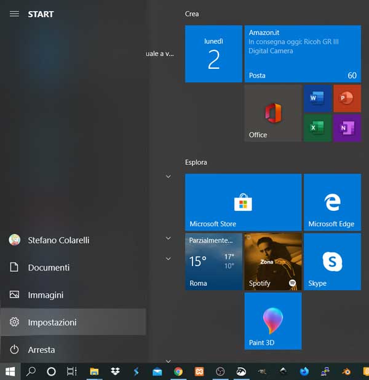369x380 pixels.
Task: Open the Roma weather tile
Action: click(213, 261)
